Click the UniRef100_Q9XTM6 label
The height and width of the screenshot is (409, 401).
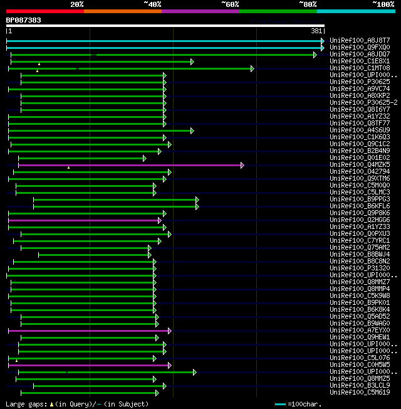pyautogui.click(x=360, y=178)
